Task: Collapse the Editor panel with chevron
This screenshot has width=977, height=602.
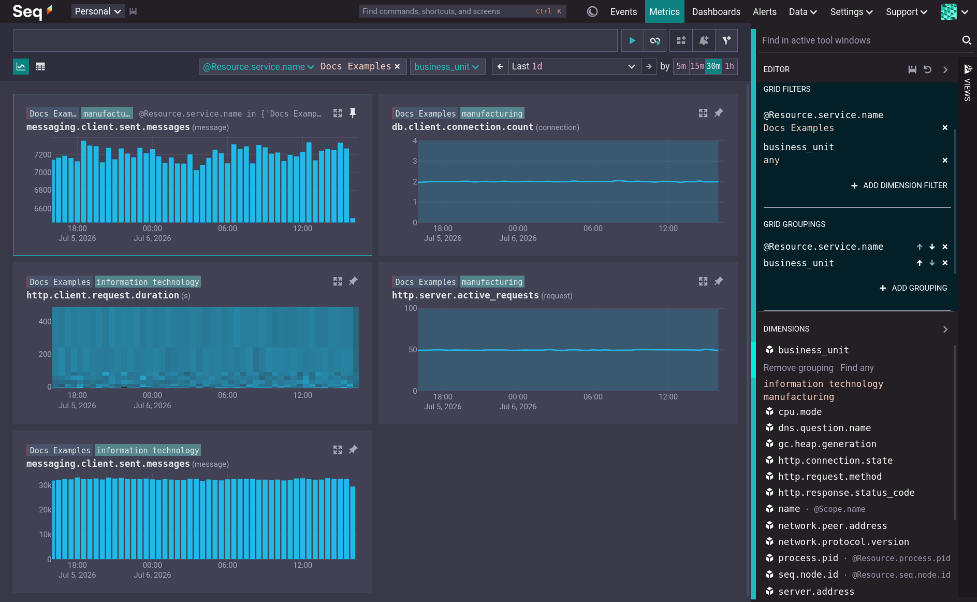Action: [x=945, y=69]
